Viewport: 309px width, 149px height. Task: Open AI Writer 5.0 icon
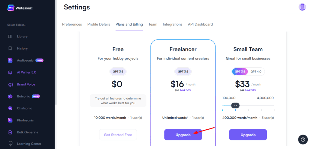click(10, 73)
